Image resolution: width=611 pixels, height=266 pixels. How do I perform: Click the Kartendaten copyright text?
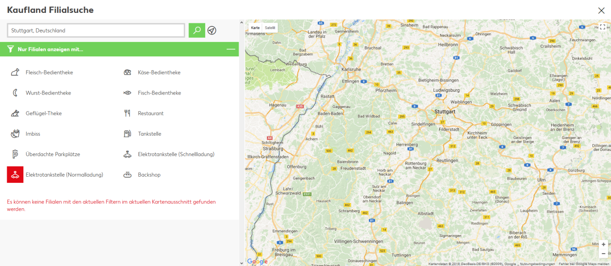[472, 264]
